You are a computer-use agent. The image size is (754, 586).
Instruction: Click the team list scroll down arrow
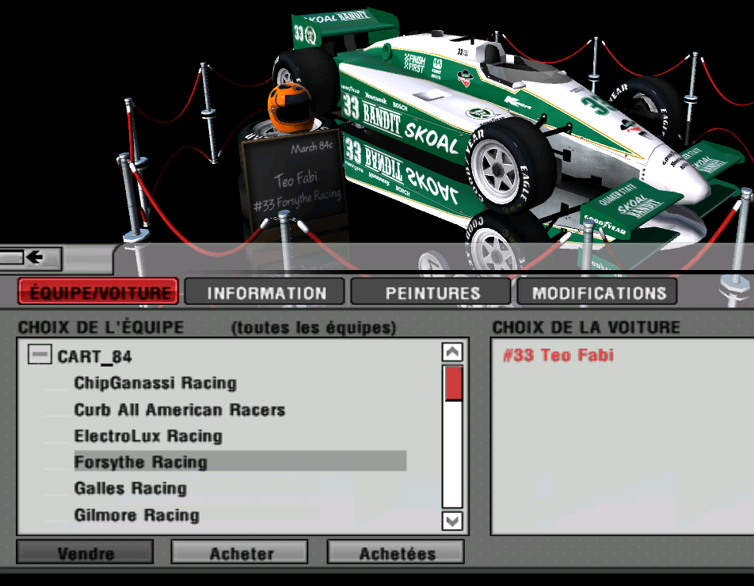point(452,520)
